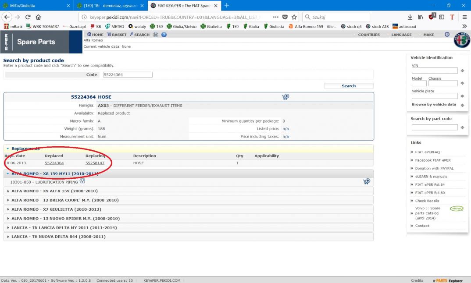
Task: Click the arrow next to Browse by vehicle data
Action: tap(462, 105)
